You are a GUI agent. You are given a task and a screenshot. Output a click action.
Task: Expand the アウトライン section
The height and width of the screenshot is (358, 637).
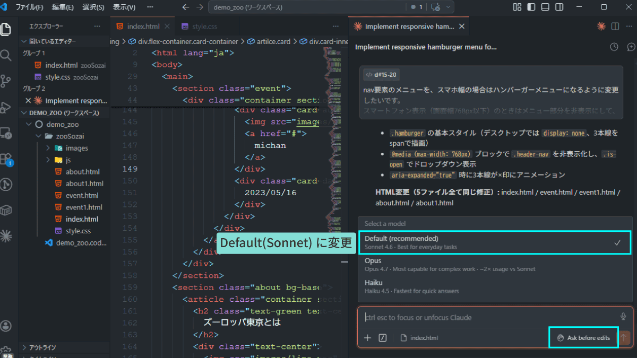[x=44, y=347]
